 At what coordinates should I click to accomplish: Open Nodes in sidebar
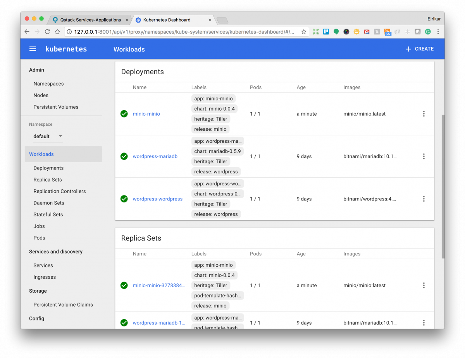pyautogui.click(x=41, y=95)
